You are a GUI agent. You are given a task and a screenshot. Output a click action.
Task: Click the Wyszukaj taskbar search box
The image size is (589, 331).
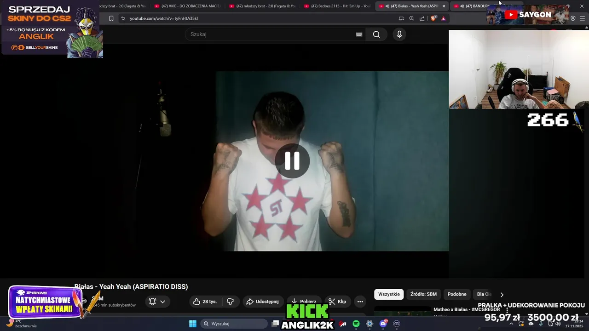click(x=234, y=324)
